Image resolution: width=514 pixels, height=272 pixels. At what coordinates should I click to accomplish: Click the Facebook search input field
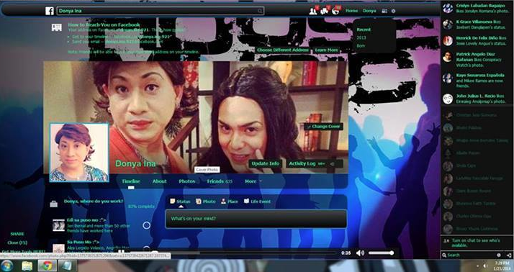161,11
